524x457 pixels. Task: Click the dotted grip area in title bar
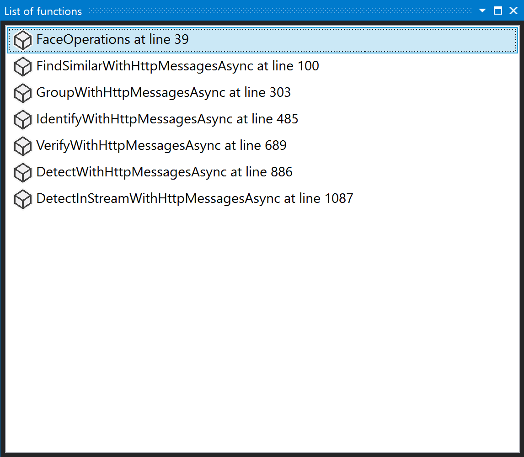click(x=279, y=11)
